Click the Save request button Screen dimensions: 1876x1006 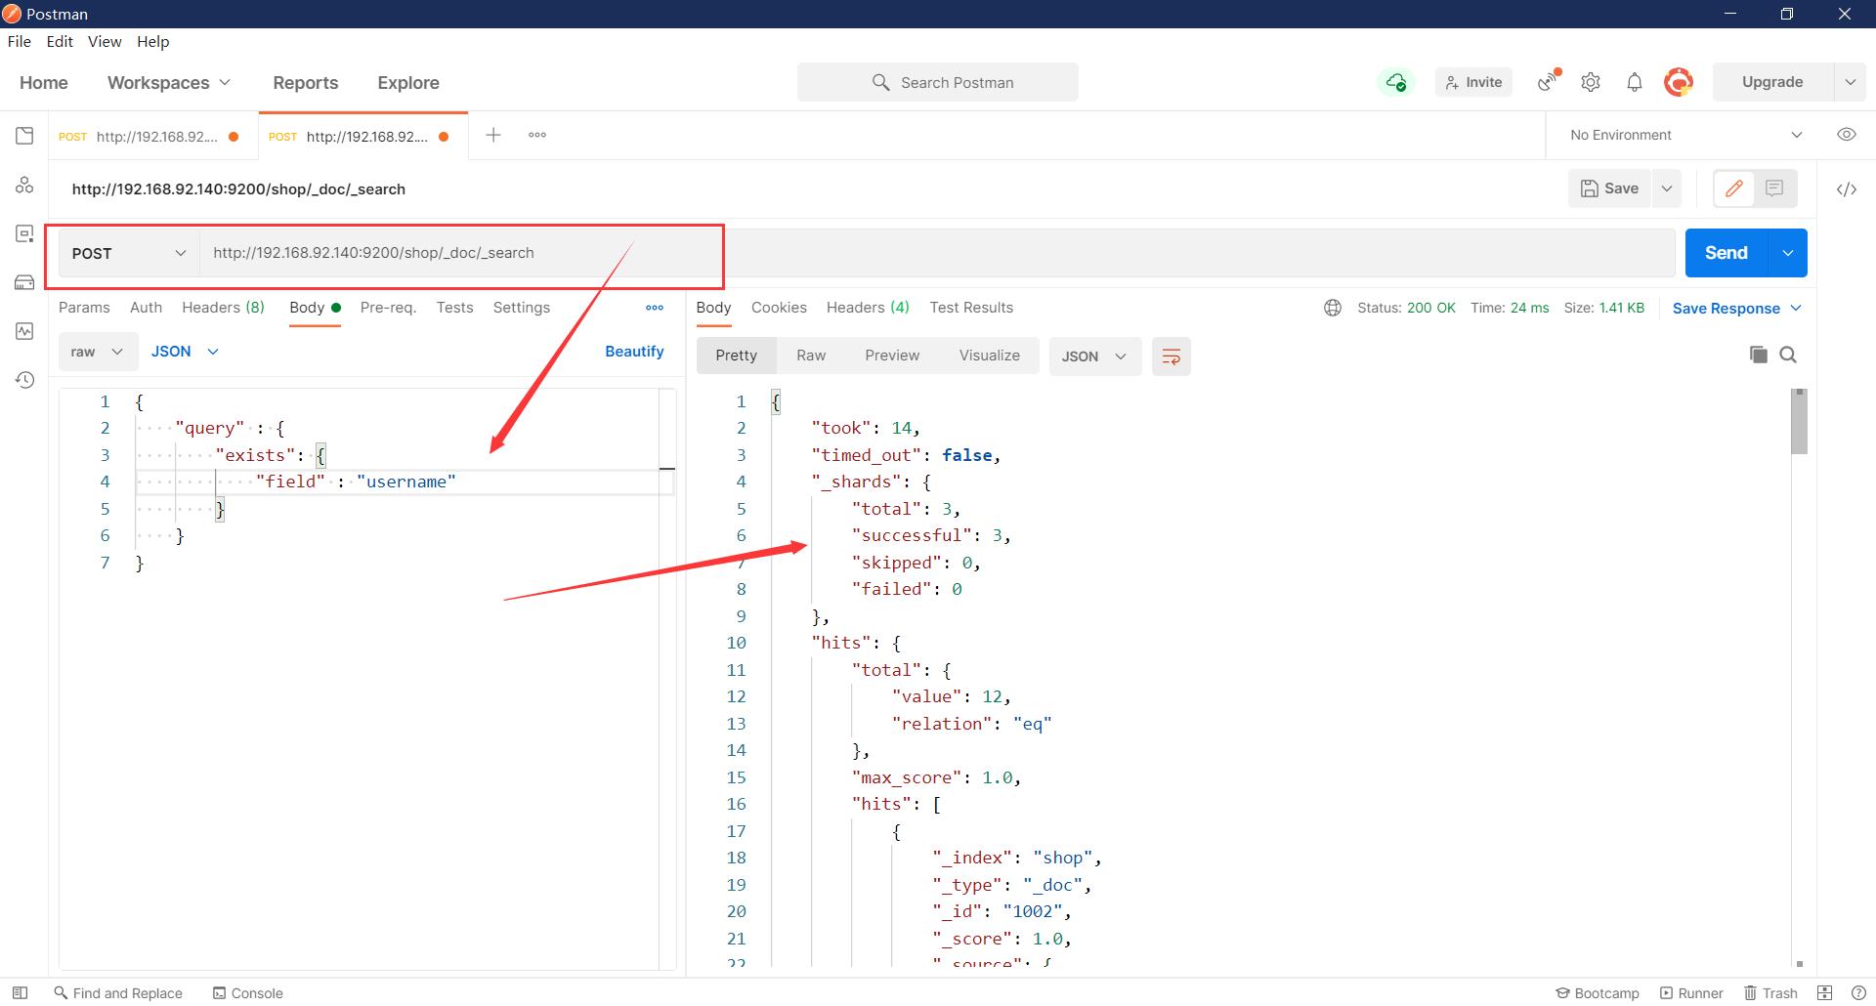[1610, 189]
